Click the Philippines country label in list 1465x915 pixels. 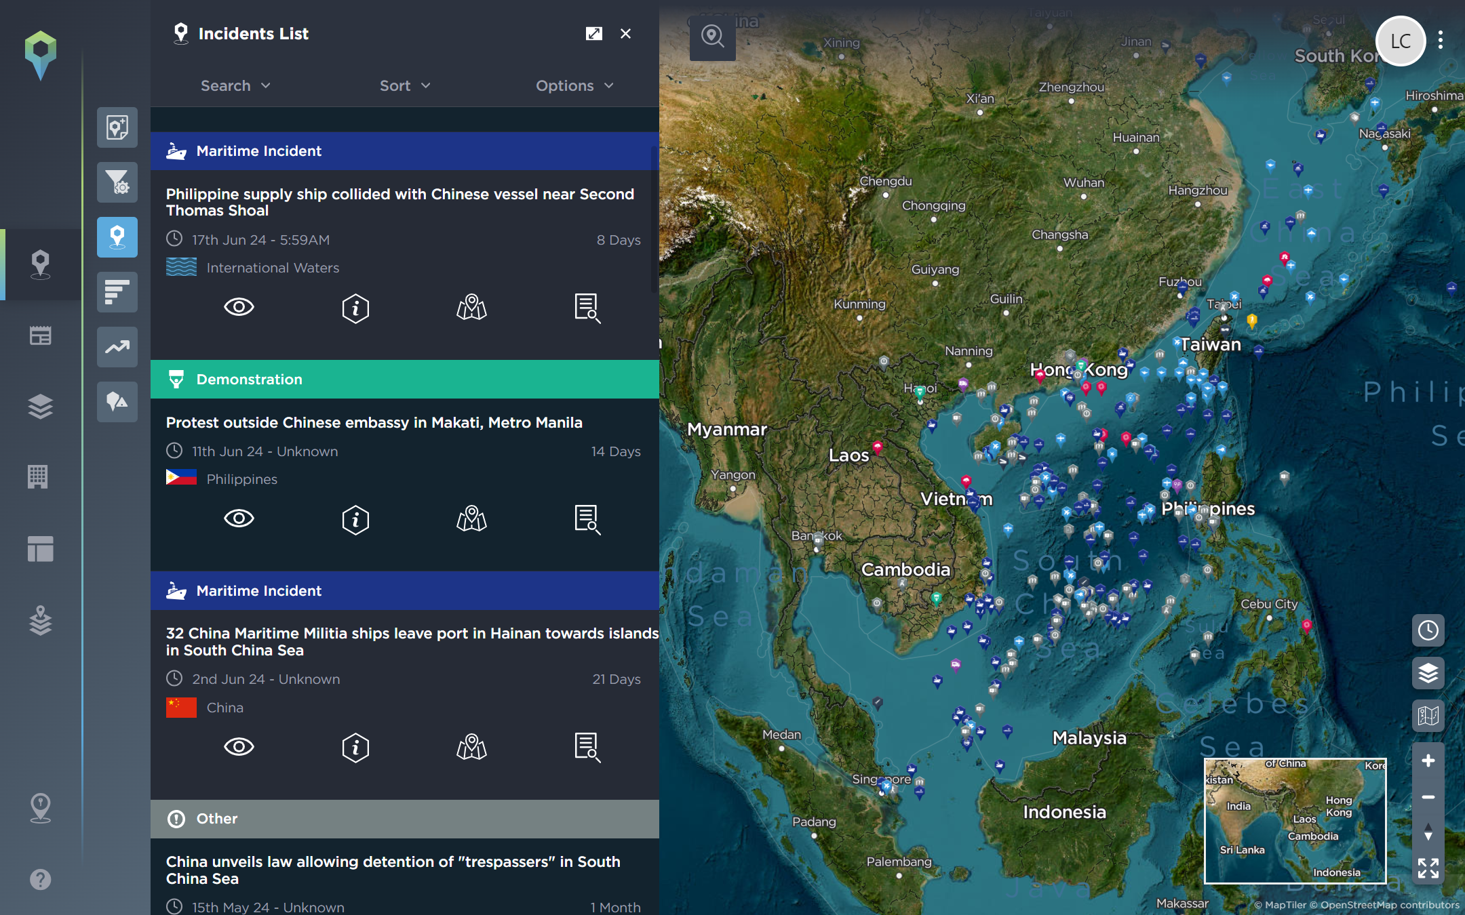point(241,479)
